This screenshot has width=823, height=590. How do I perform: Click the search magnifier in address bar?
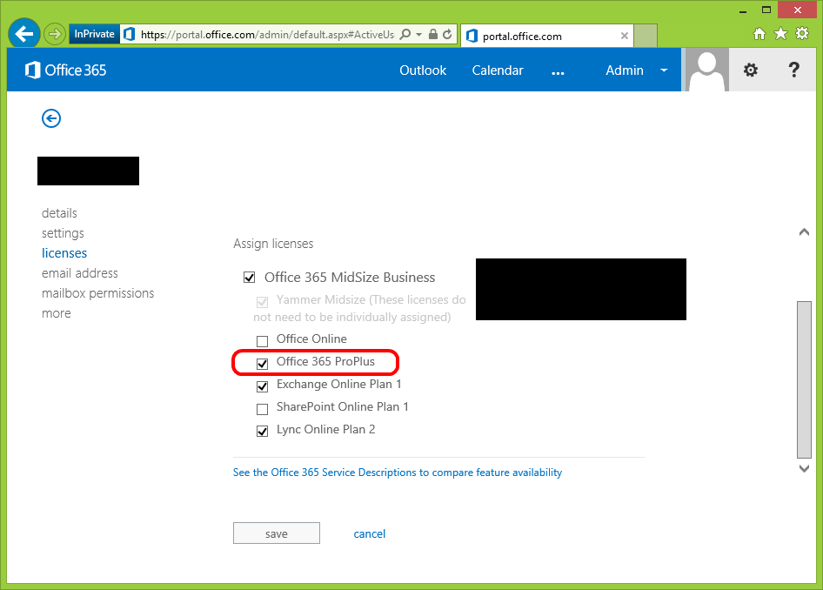[405, 34]
